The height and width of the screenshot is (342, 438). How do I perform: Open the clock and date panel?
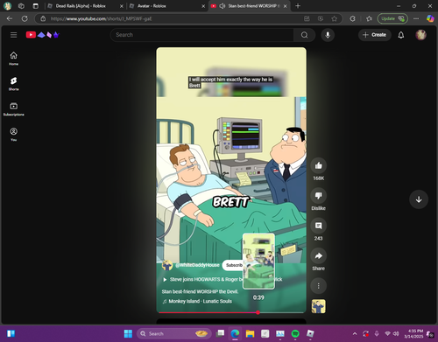[x=413, y=333]
